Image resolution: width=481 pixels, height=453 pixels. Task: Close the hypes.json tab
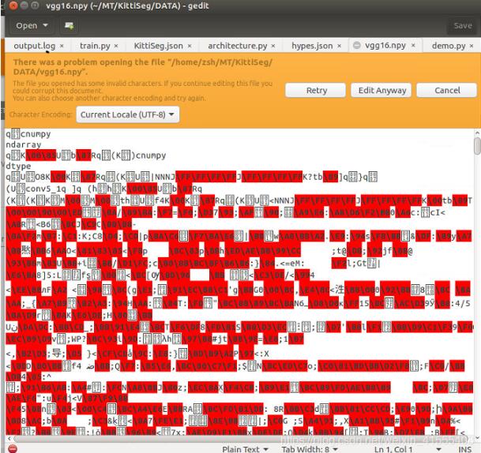point(340,46)
